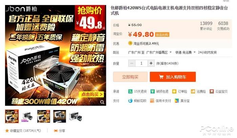Screen dimensions: 237x138
Task: Click the star icon beside 收藏宝贝
Action: click(7, 131)
